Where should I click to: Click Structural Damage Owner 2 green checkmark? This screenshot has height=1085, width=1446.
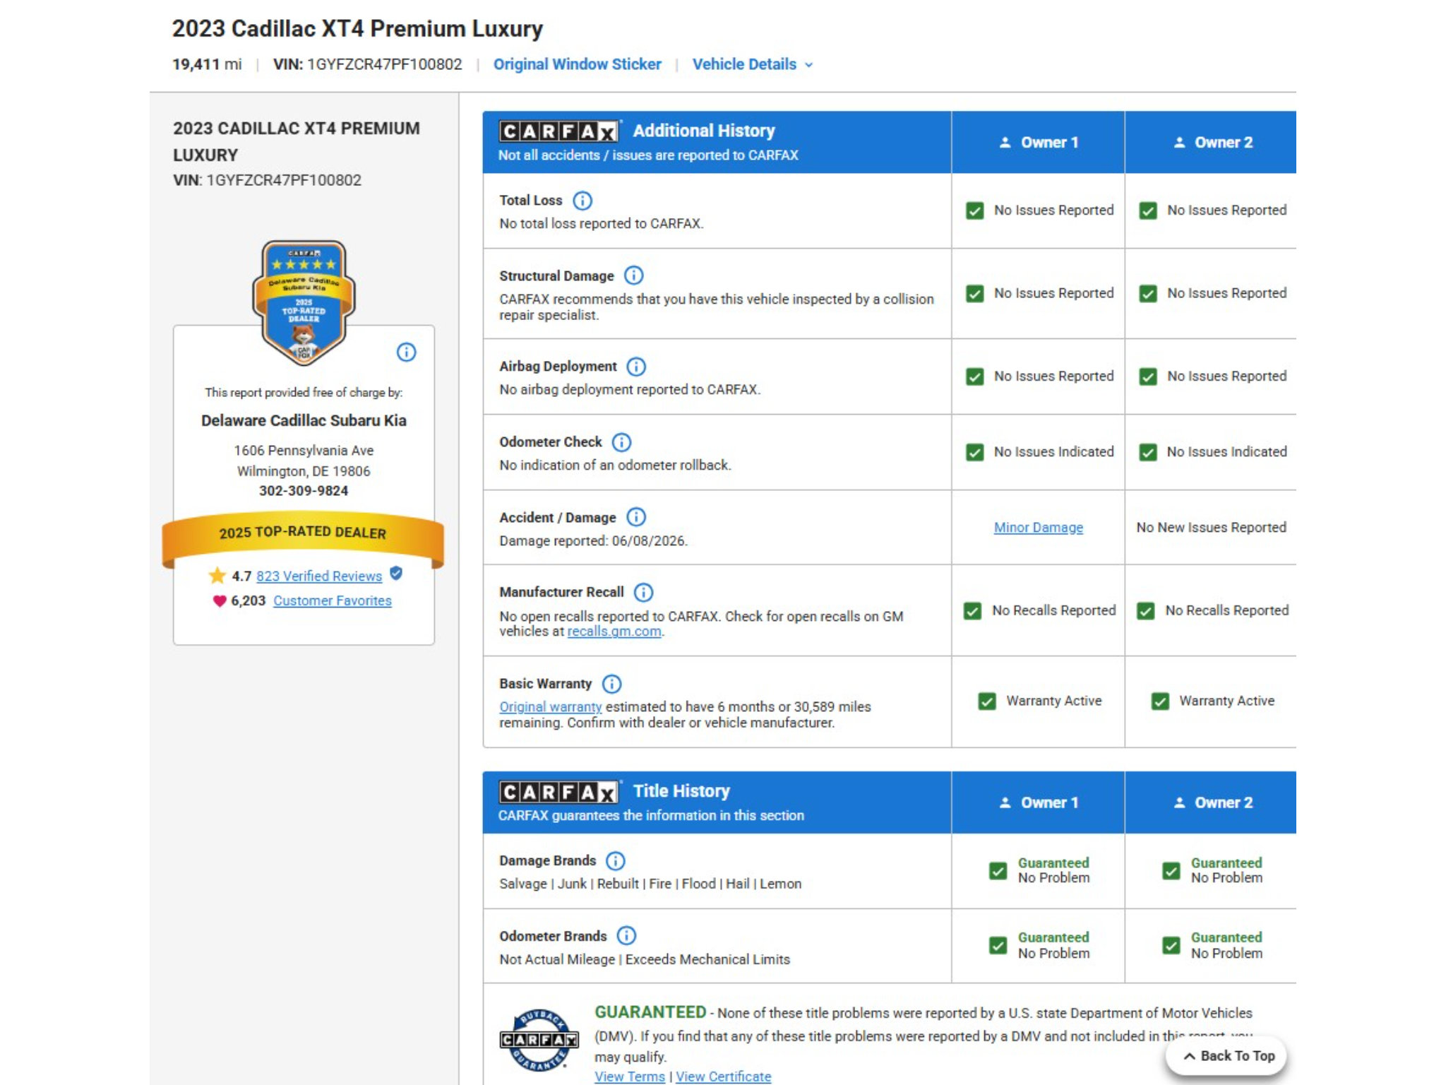pyautogui.click(x=1148, y=293)
